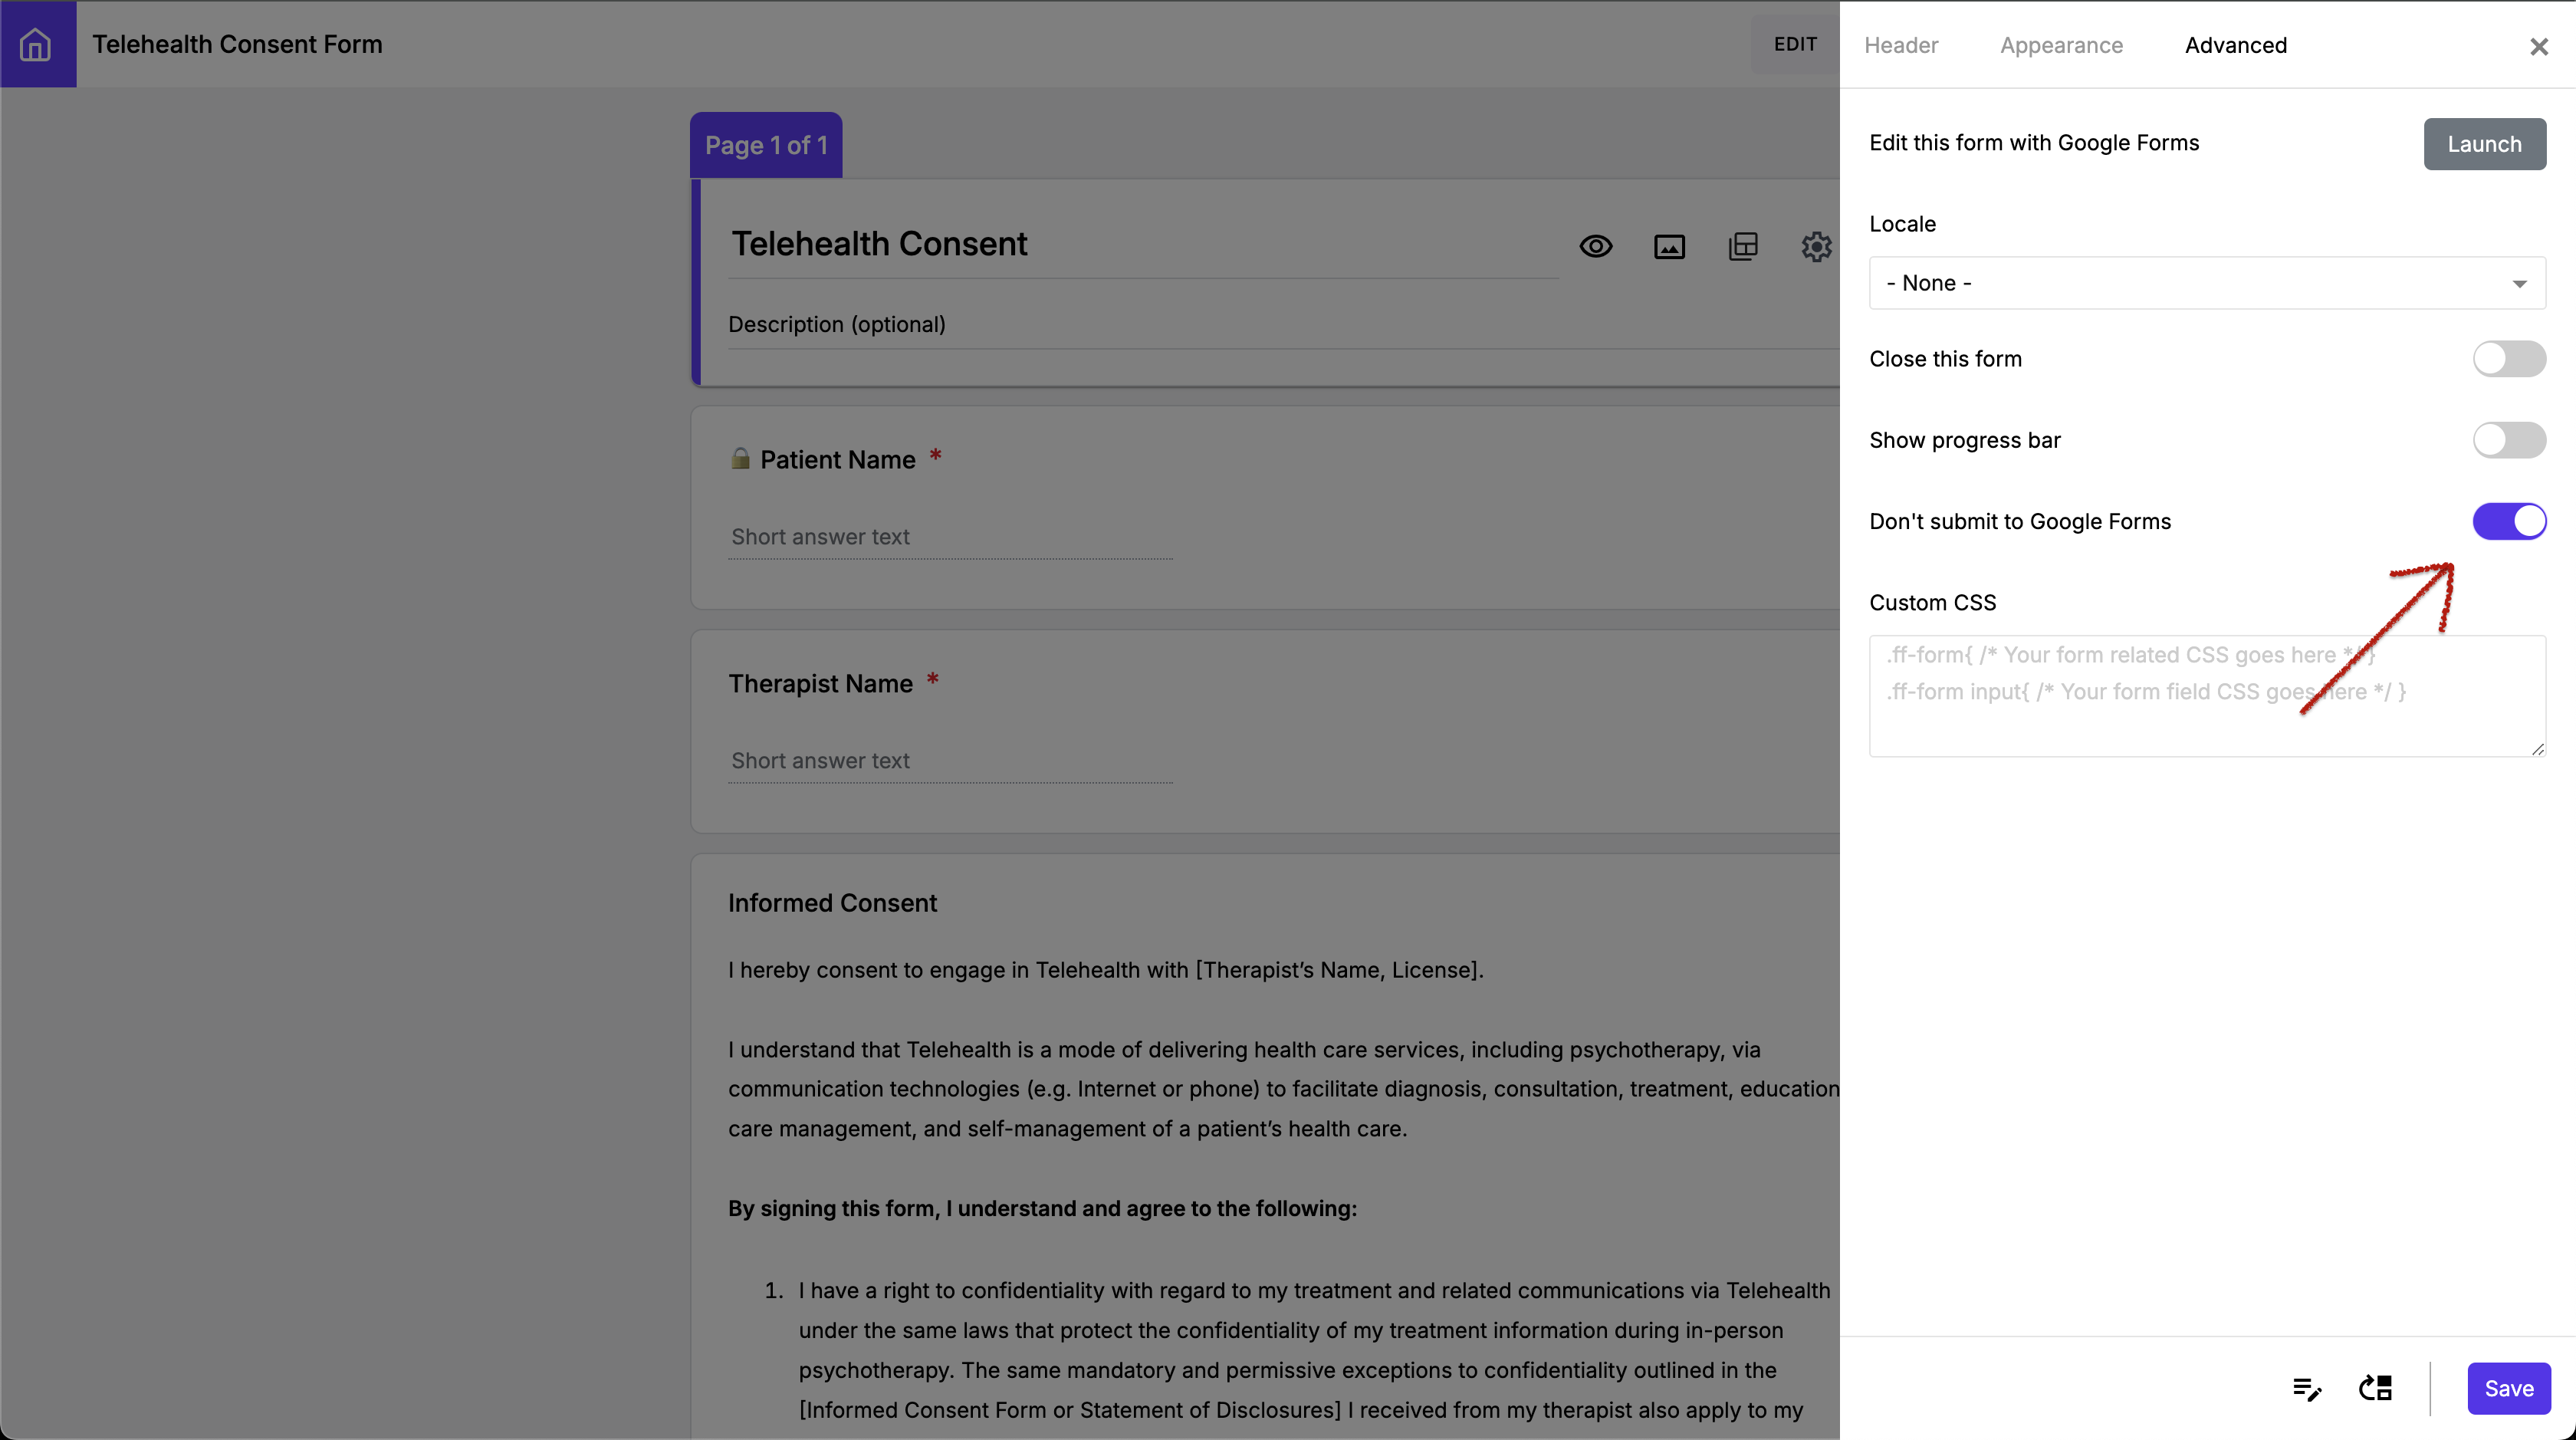The width and height of the screenshot is (2576, 1440).
Task: Click the Telehealth Consent Form page title
Action: [x=237, y=44]
